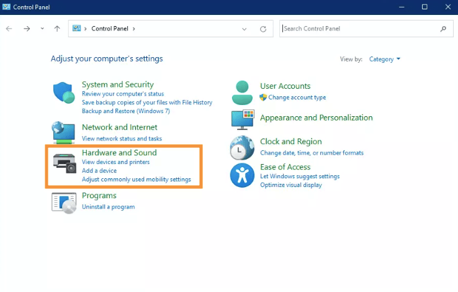Minimize the Control Panel window
The image size is (458, 292).
[402, 7]
